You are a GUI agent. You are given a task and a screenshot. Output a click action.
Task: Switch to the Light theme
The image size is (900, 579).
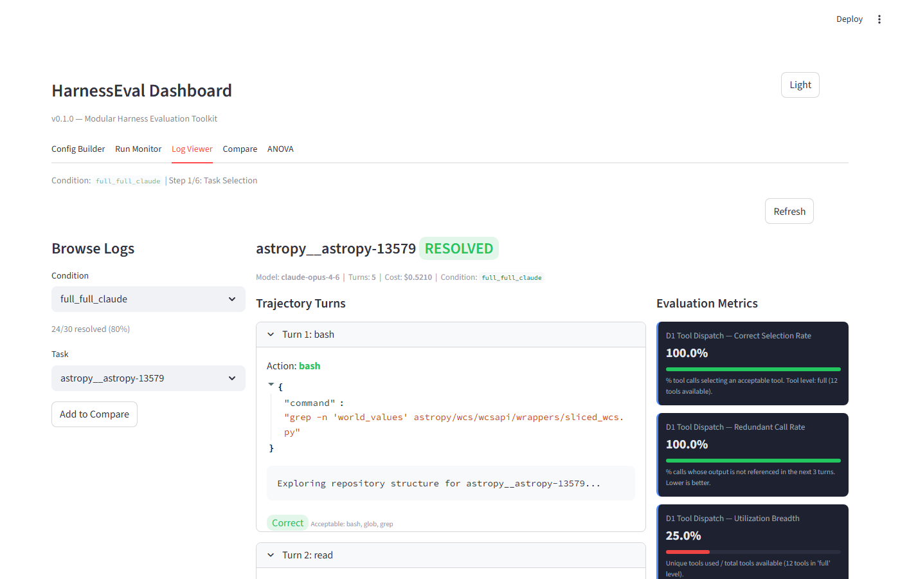click(800, 84)
